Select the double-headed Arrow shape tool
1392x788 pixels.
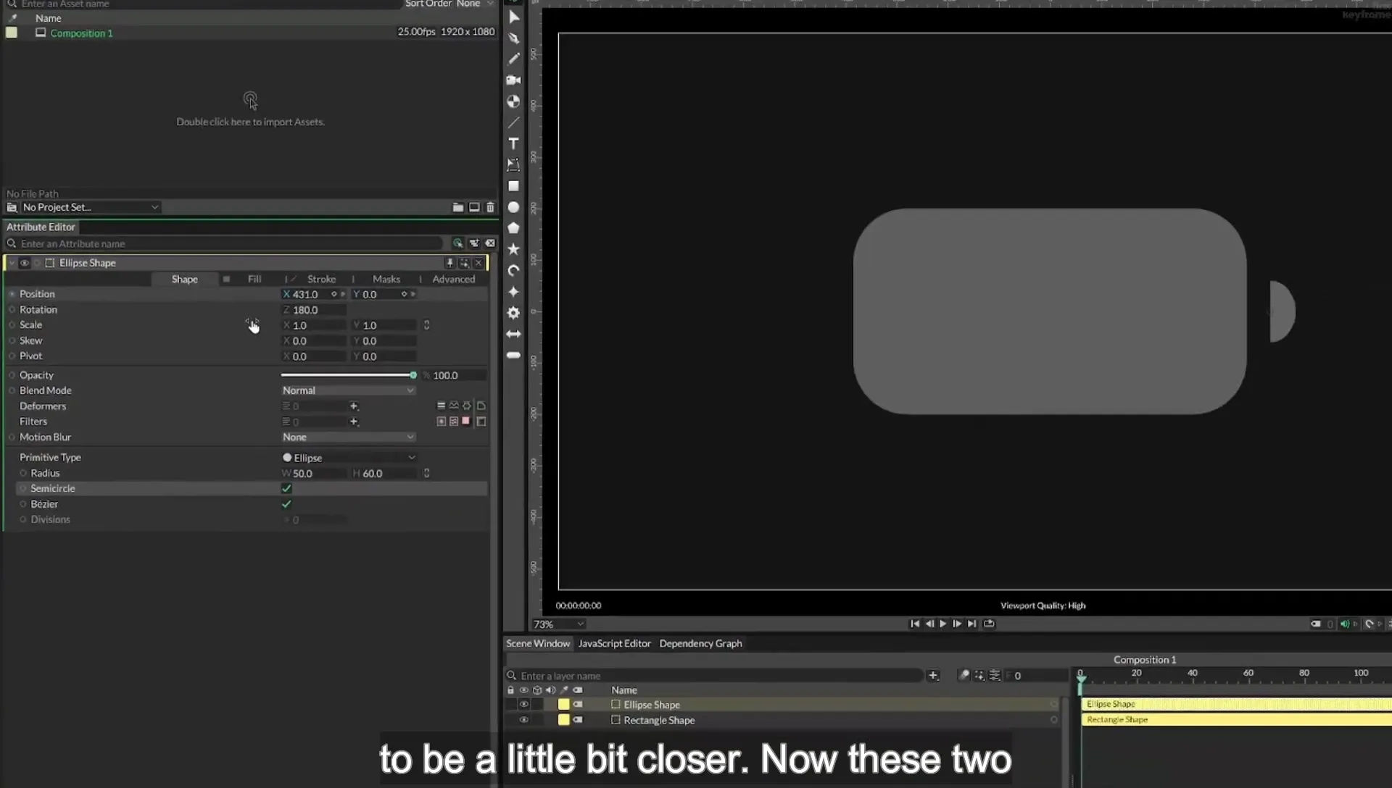pos(513,334)
